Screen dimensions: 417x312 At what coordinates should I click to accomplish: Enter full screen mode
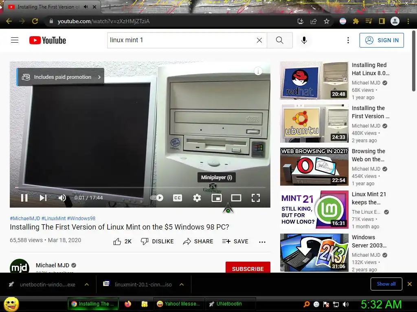(x=256, y=198)
